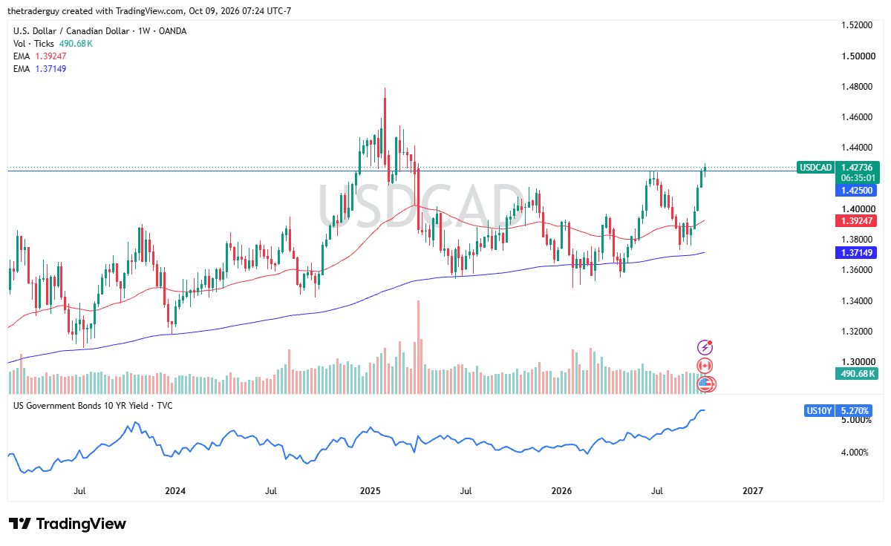Click the green USDCAD symbol tag
The height and width of the screenshot is (546, 891).
click(816, 168)
